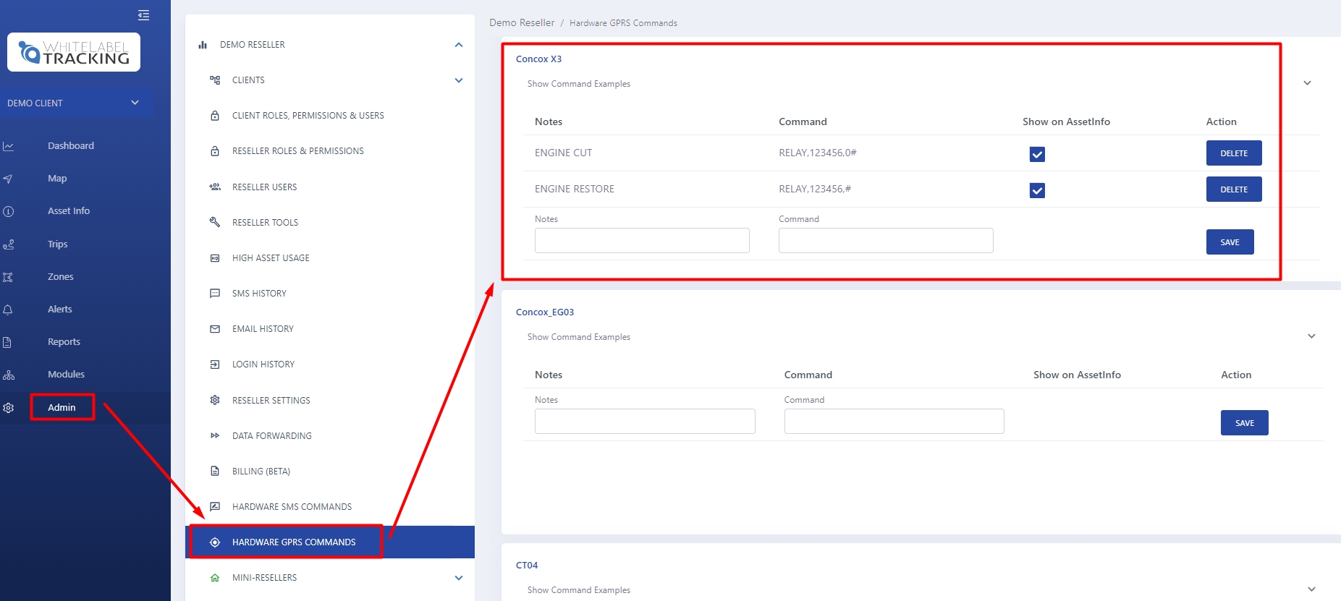Click the Demo Reseller bar chart icon

coord(203,45)
